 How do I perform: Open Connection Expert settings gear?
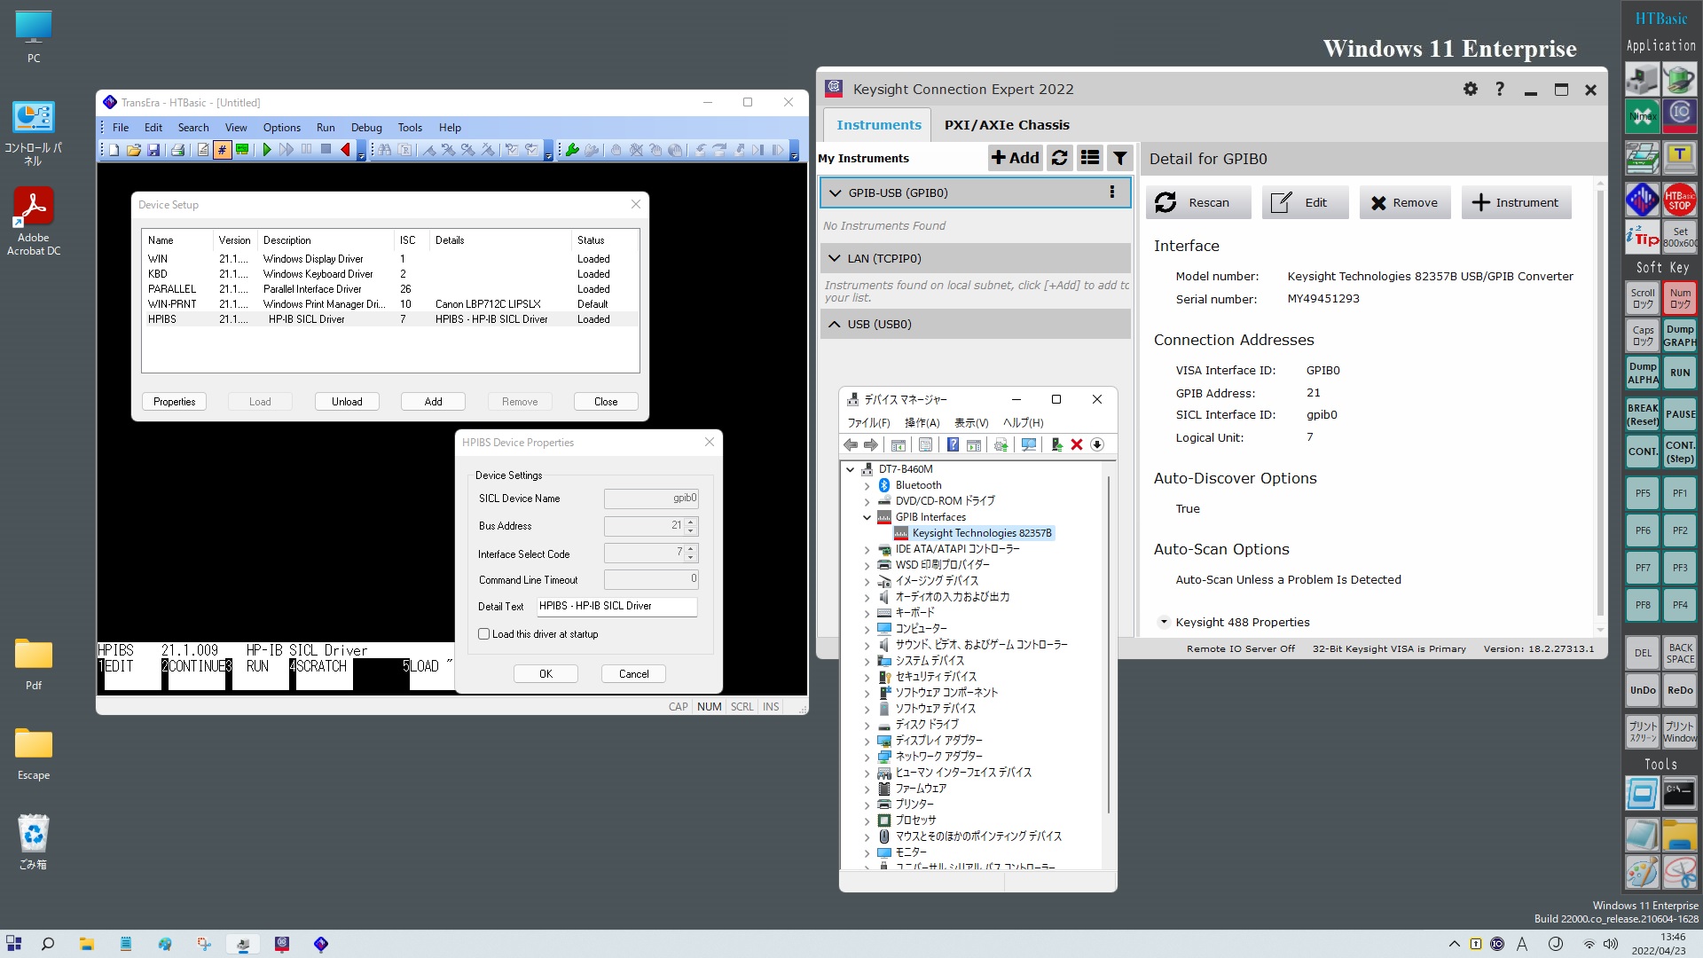[1471, 89]
